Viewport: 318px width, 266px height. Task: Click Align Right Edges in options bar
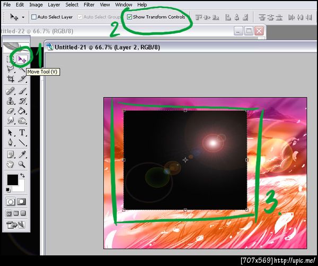(245, 18)
